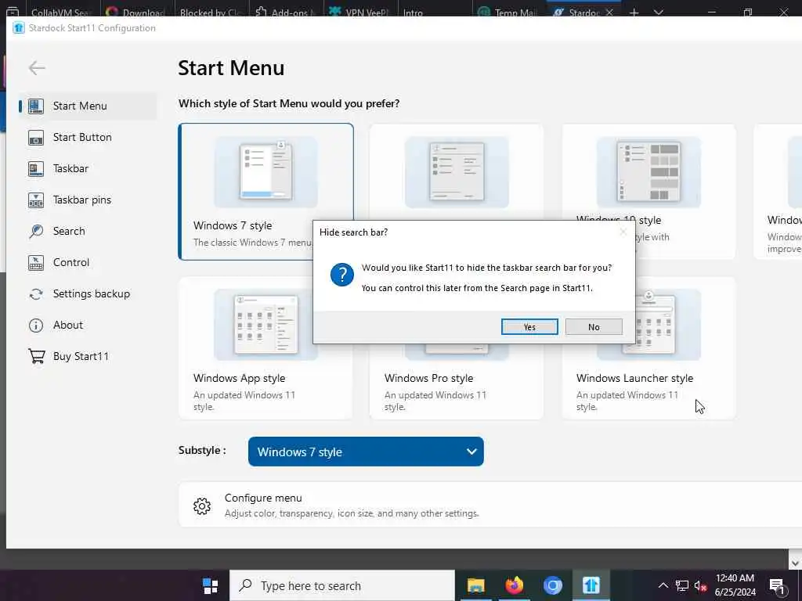Click the Configure menu gear icon
Image resolution: width=802 pixels, height=601 pixels.
(x=202, y=506)
